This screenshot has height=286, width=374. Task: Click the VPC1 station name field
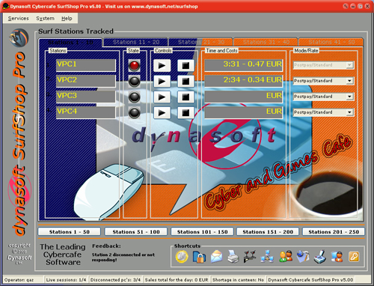point(86,65)
